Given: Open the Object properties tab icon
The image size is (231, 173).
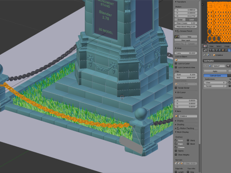Looking at the screenshot, I should point(223,50).
